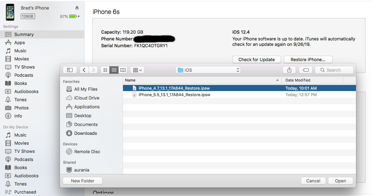
Task: Eject Brad's iPhone with the eject icon
Action: tap(77, 8)
